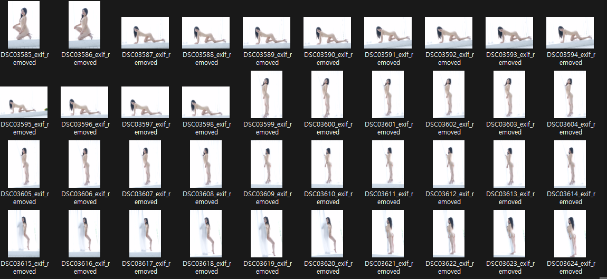Screen dimensions: 607x279
Task: Select the DSC03624_exif_removed thumbnail
Action: tap(570, 234)
